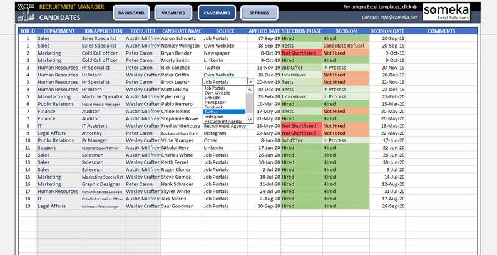Click the COMMENTS column header
497x255 pixels.
coord(441,31)
